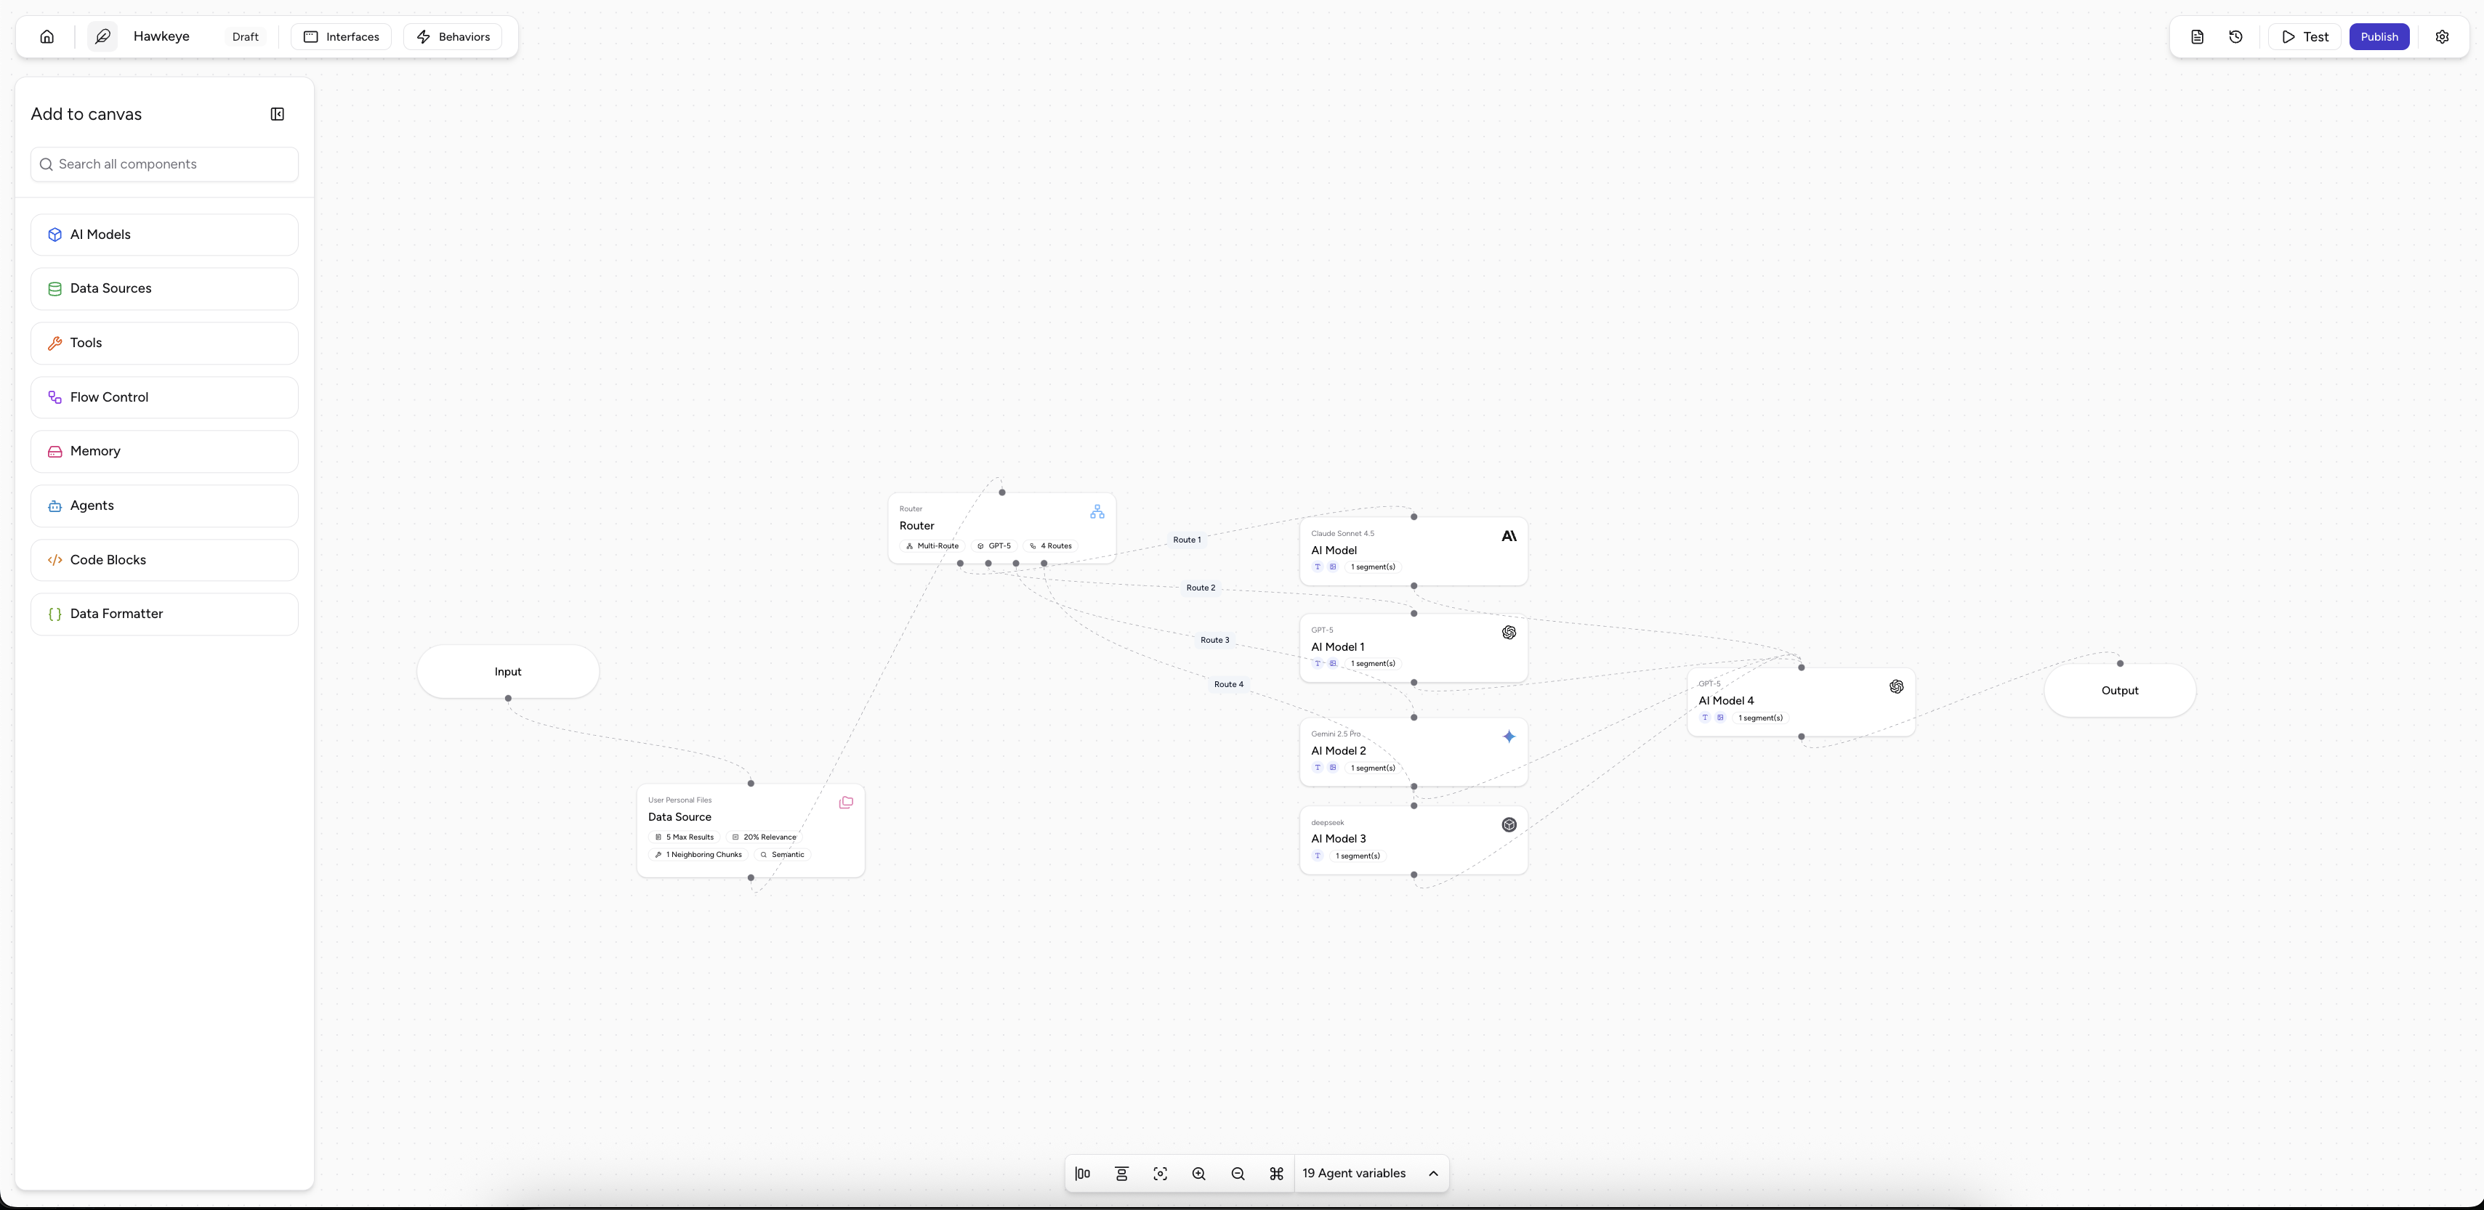Click the Publish button

click(2379, 36)
